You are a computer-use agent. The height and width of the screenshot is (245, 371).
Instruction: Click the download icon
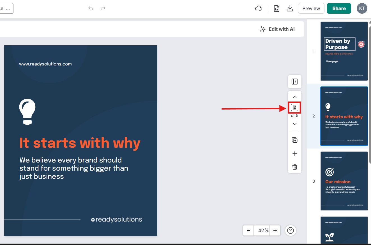pos(290,8)
